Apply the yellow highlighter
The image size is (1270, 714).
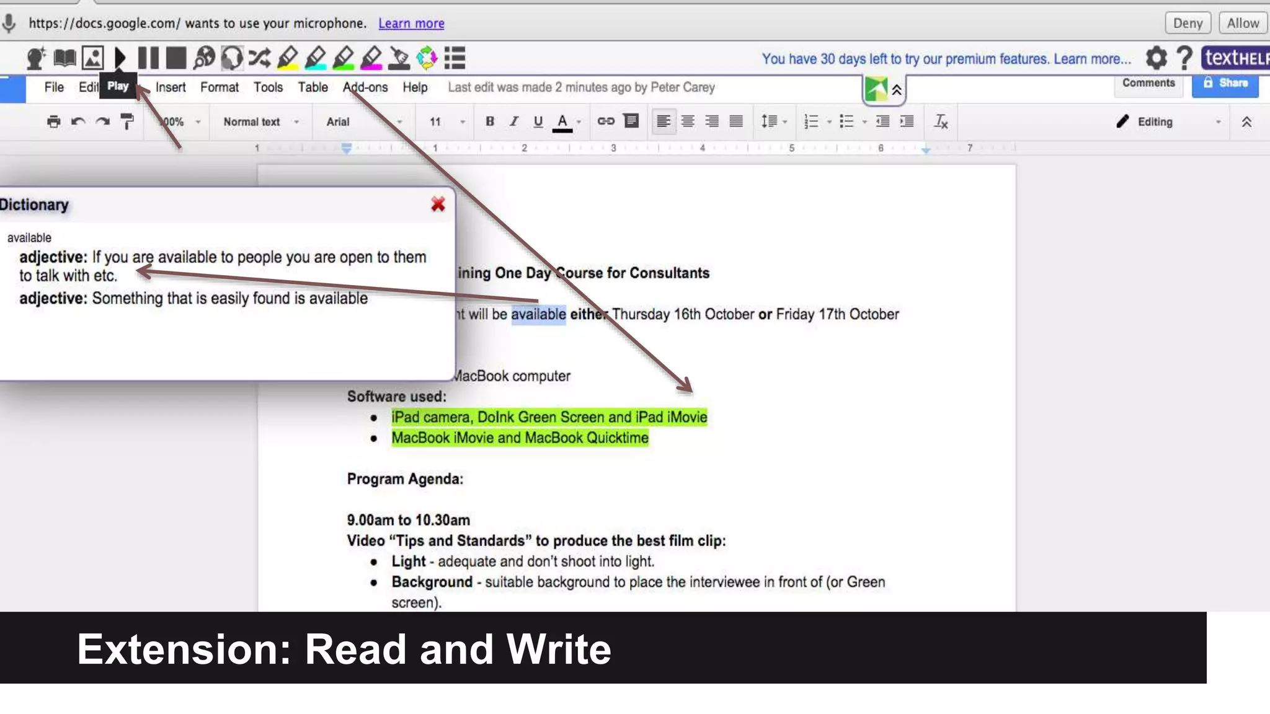[x=288, y=58]
